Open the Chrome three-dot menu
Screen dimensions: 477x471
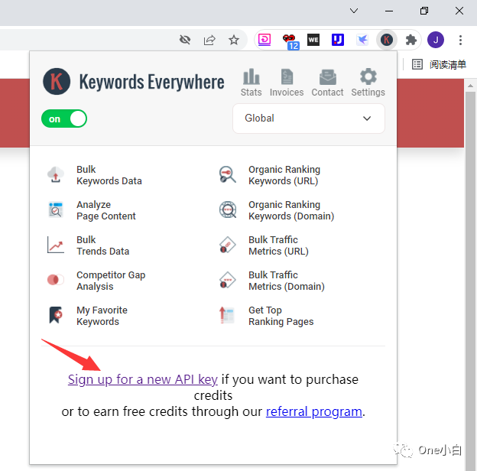[x=460, y=40]
